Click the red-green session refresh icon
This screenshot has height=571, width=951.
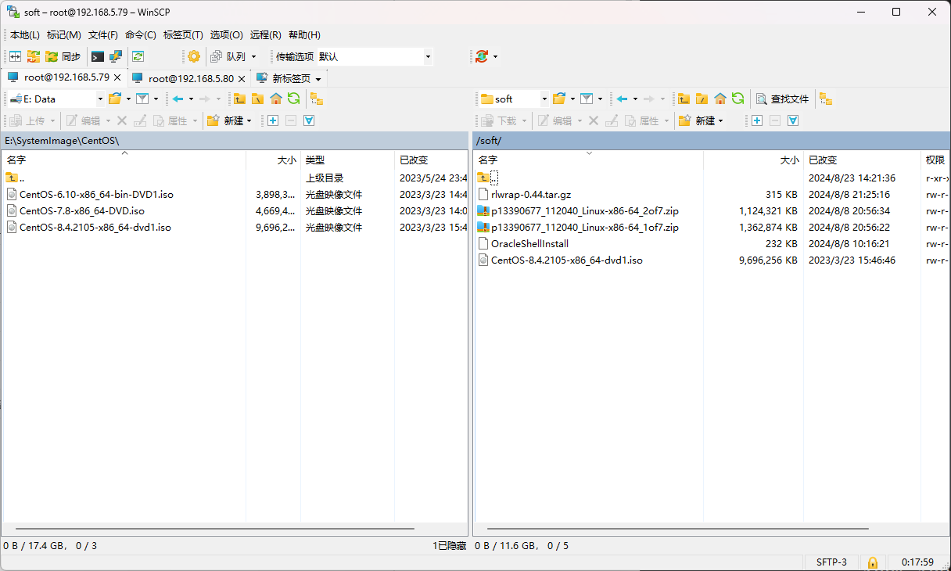482,56
